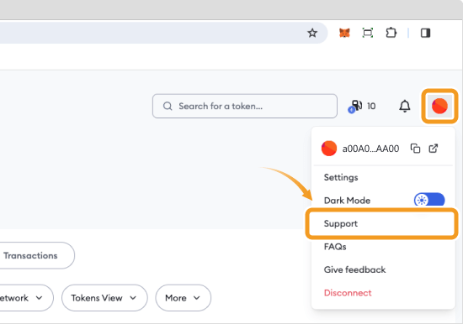Click the browser address bar
The width and height of the screenshot is (463, 324).
(x=162, y=33)
